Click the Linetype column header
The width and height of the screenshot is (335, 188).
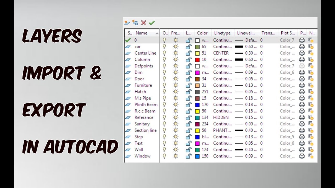tap(222, 33)
